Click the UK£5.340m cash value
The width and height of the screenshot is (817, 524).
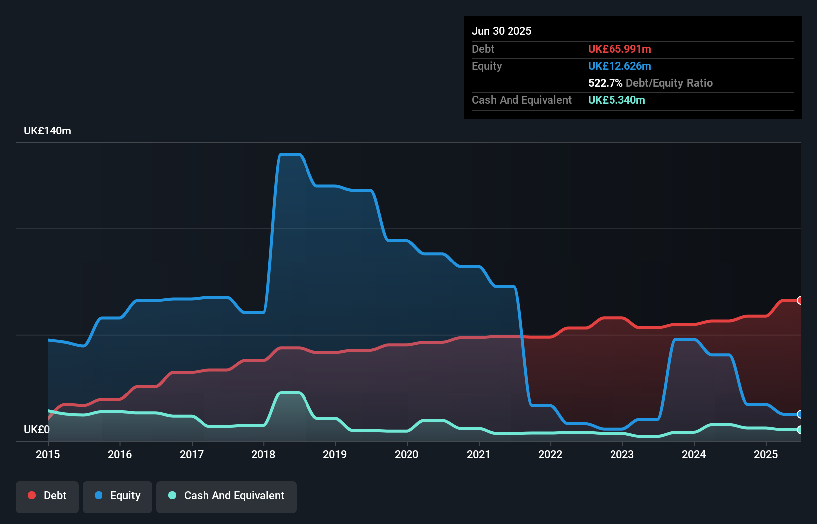click(x=616, y=100)
